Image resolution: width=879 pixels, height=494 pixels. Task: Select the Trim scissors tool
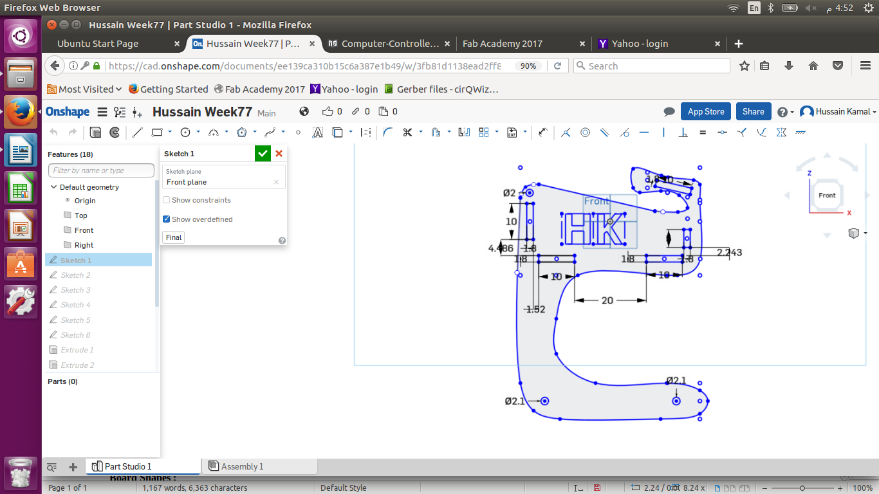(407, 133)
